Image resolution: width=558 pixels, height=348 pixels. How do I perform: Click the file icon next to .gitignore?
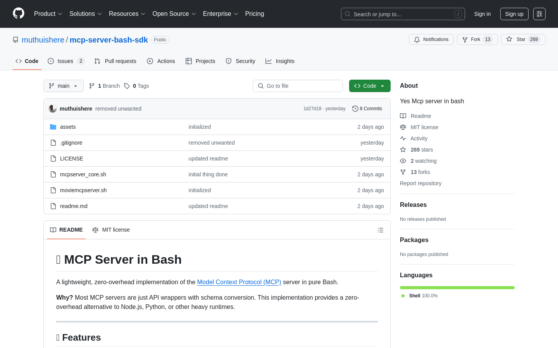pyautogui.click(x=53, y=143)
